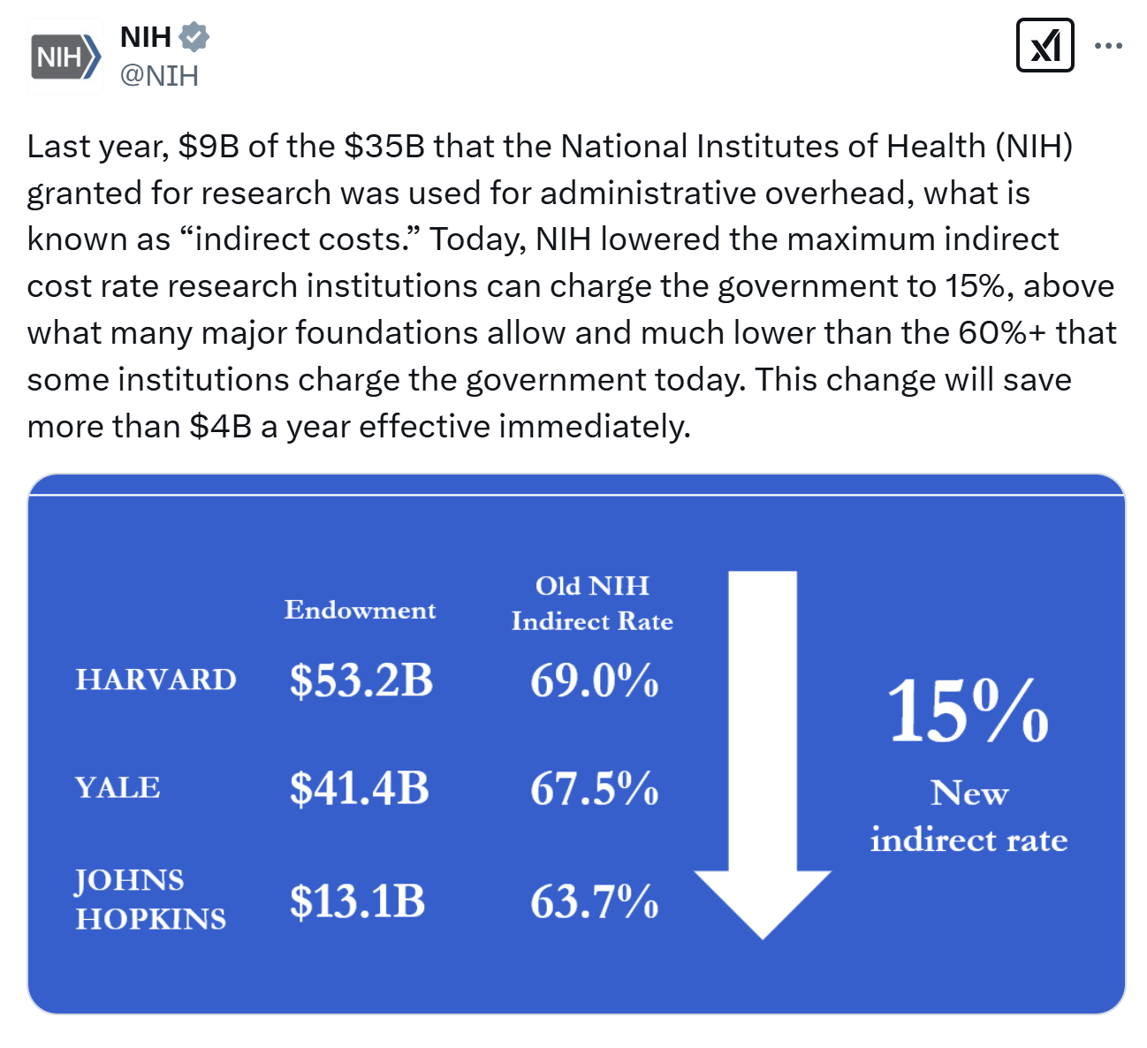Click the NIH profile avatar icon
This screenshot has height=1048, width=1147.
(64, 55)
